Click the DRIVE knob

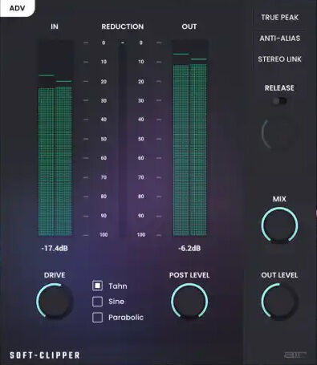point(55,301)
